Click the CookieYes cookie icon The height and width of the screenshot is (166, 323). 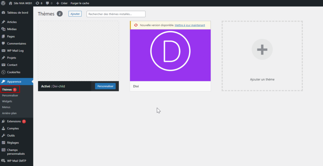click(x=3, y=72)
